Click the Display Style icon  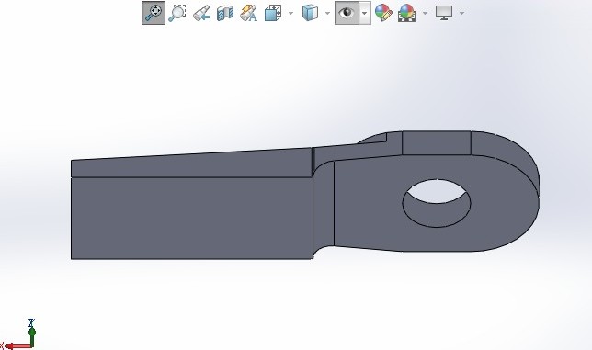310,13
